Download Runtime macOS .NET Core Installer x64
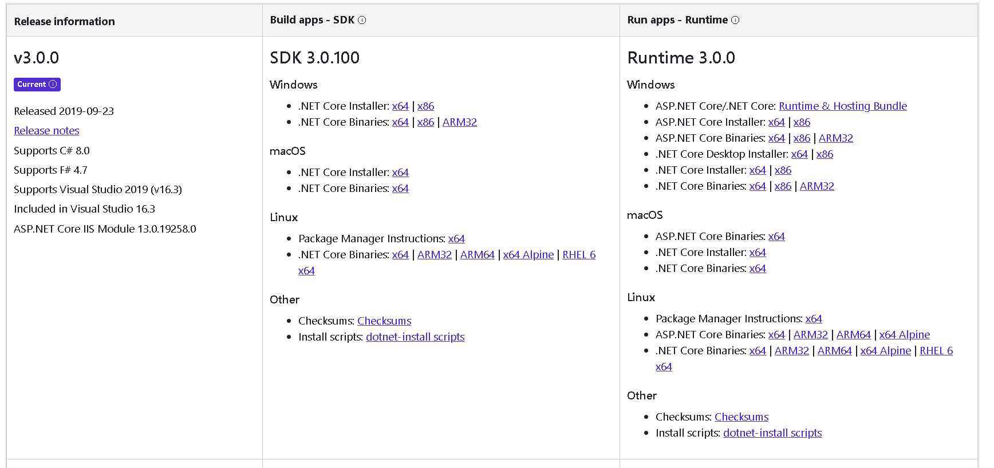The height and width of the screenshot is (468, 994). (758, 252)
